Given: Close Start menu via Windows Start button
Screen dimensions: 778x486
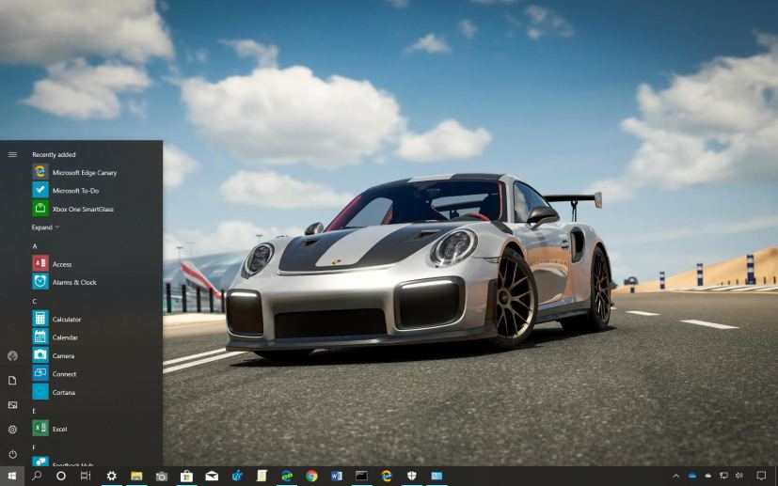Looking at the screenshot, I should [x=12, y=476].
